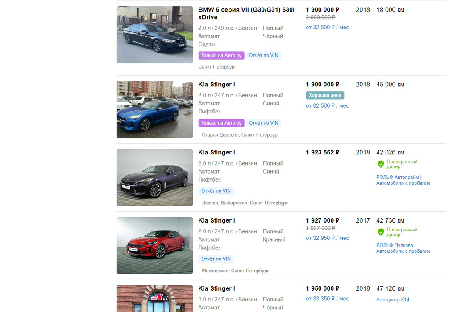457x312 pixels.
Task: Click mileage '45 000 км'
Action: point(390,85)
